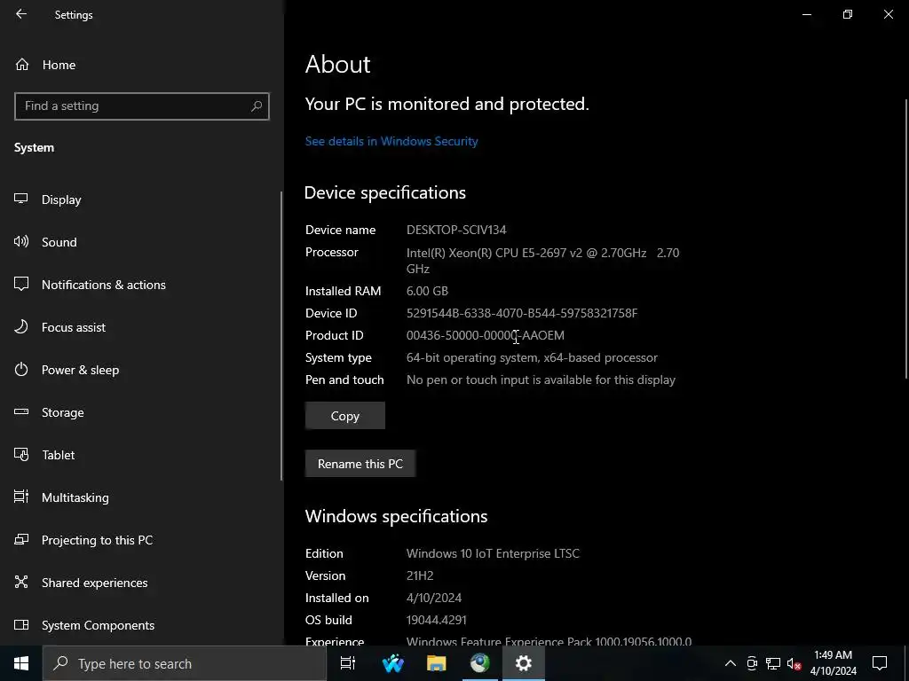Open the globe browser icon on taskbar
Viewport: 909px width, 681px height.
click(480, 663)
